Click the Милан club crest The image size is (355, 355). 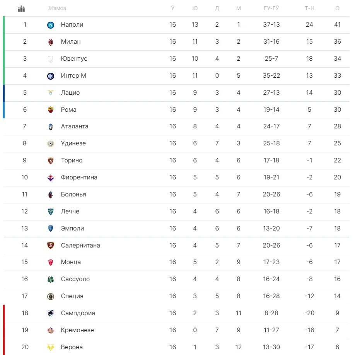51,42
